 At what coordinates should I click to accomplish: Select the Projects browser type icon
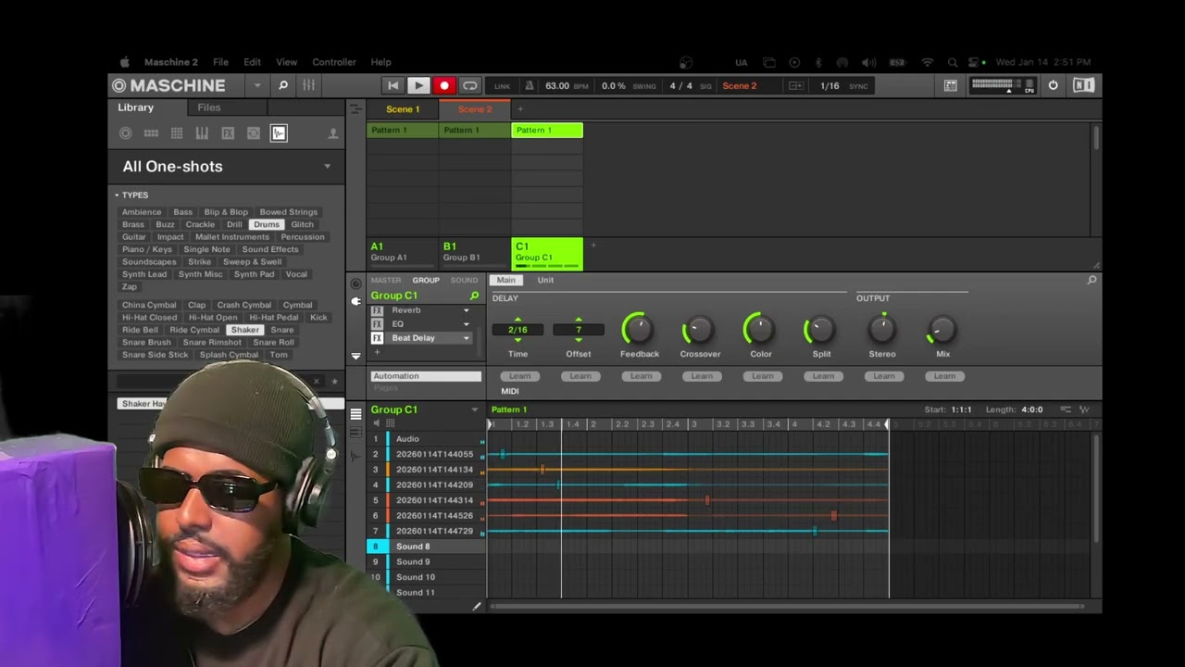pyautogui.click(x=126, y=133)
